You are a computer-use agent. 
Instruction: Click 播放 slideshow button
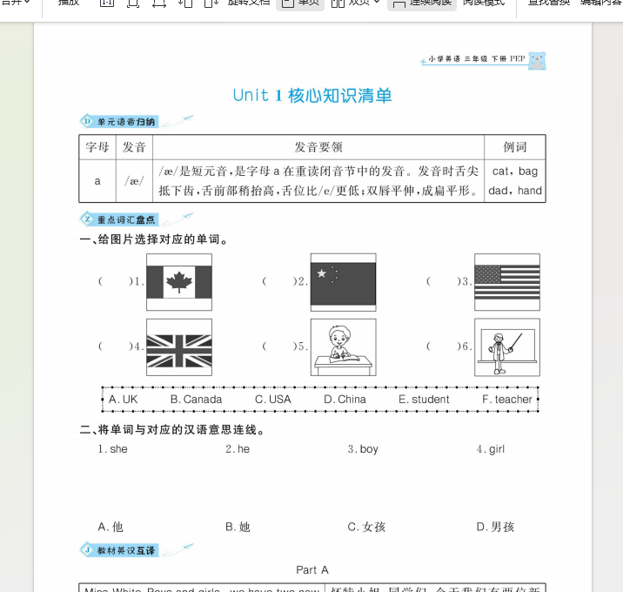[x=69, y=3]
